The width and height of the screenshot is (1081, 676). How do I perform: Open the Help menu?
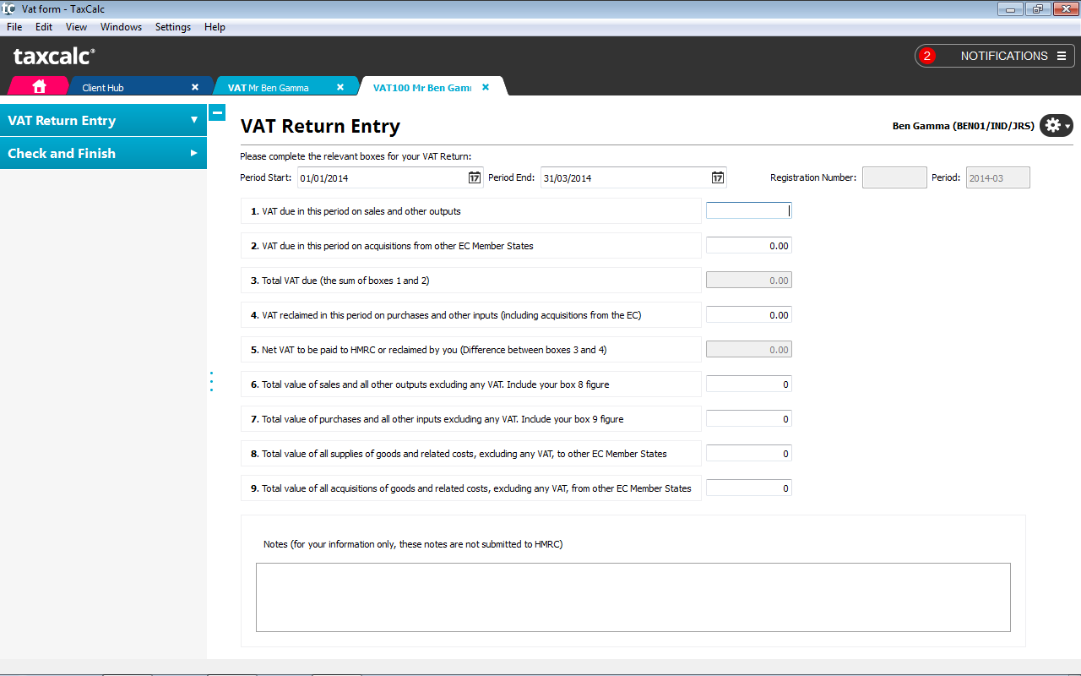215,27
